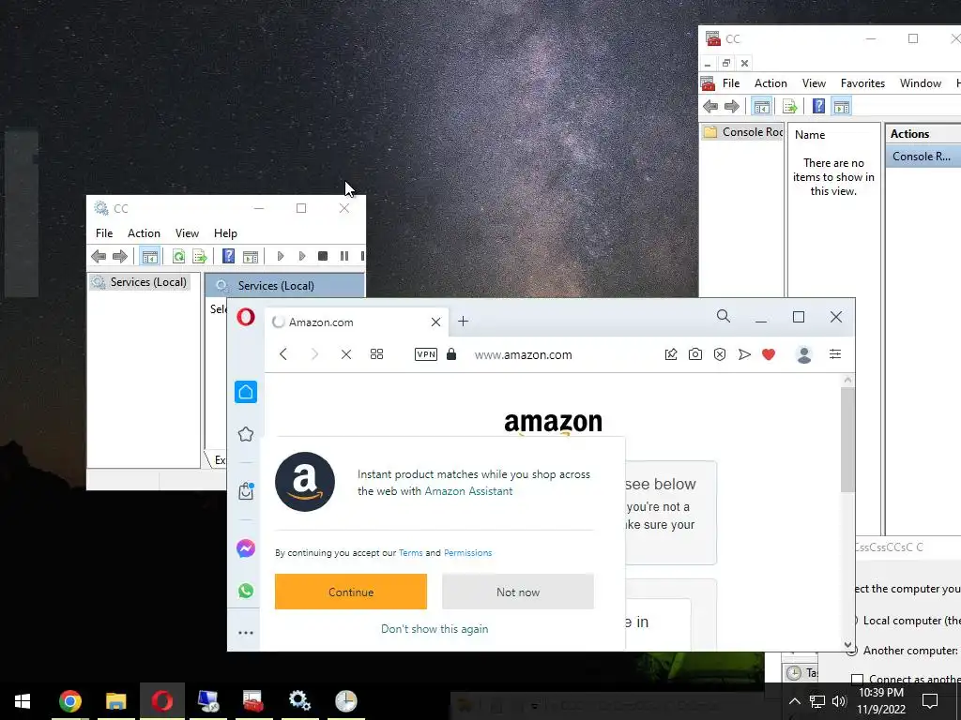Show hidden tray icons chevron
Screen dimensions: 961x720
click(x=794, y=701)
